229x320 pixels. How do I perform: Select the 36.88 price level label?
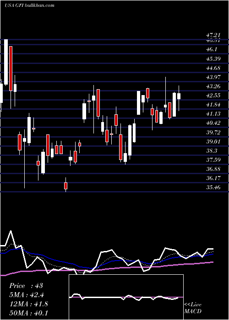click(x=213, y=169)
